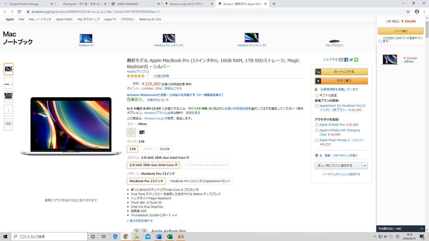The image size is (429, 241).
Task: Share the product on Twitter
Action: pos(351,60)
